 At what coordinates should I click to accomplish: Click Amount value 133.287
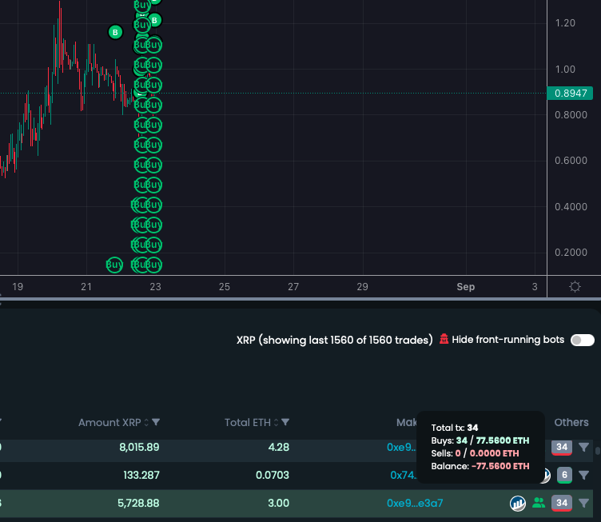tap(141, 476)
